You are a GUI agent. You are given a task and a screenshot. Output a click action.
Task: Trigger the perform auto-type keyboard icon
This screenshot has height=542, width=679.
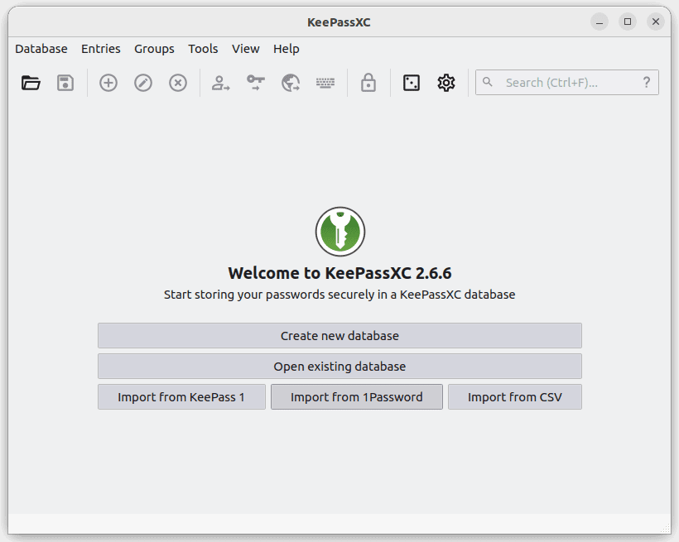pyautogui.click(x=325, y=83)
